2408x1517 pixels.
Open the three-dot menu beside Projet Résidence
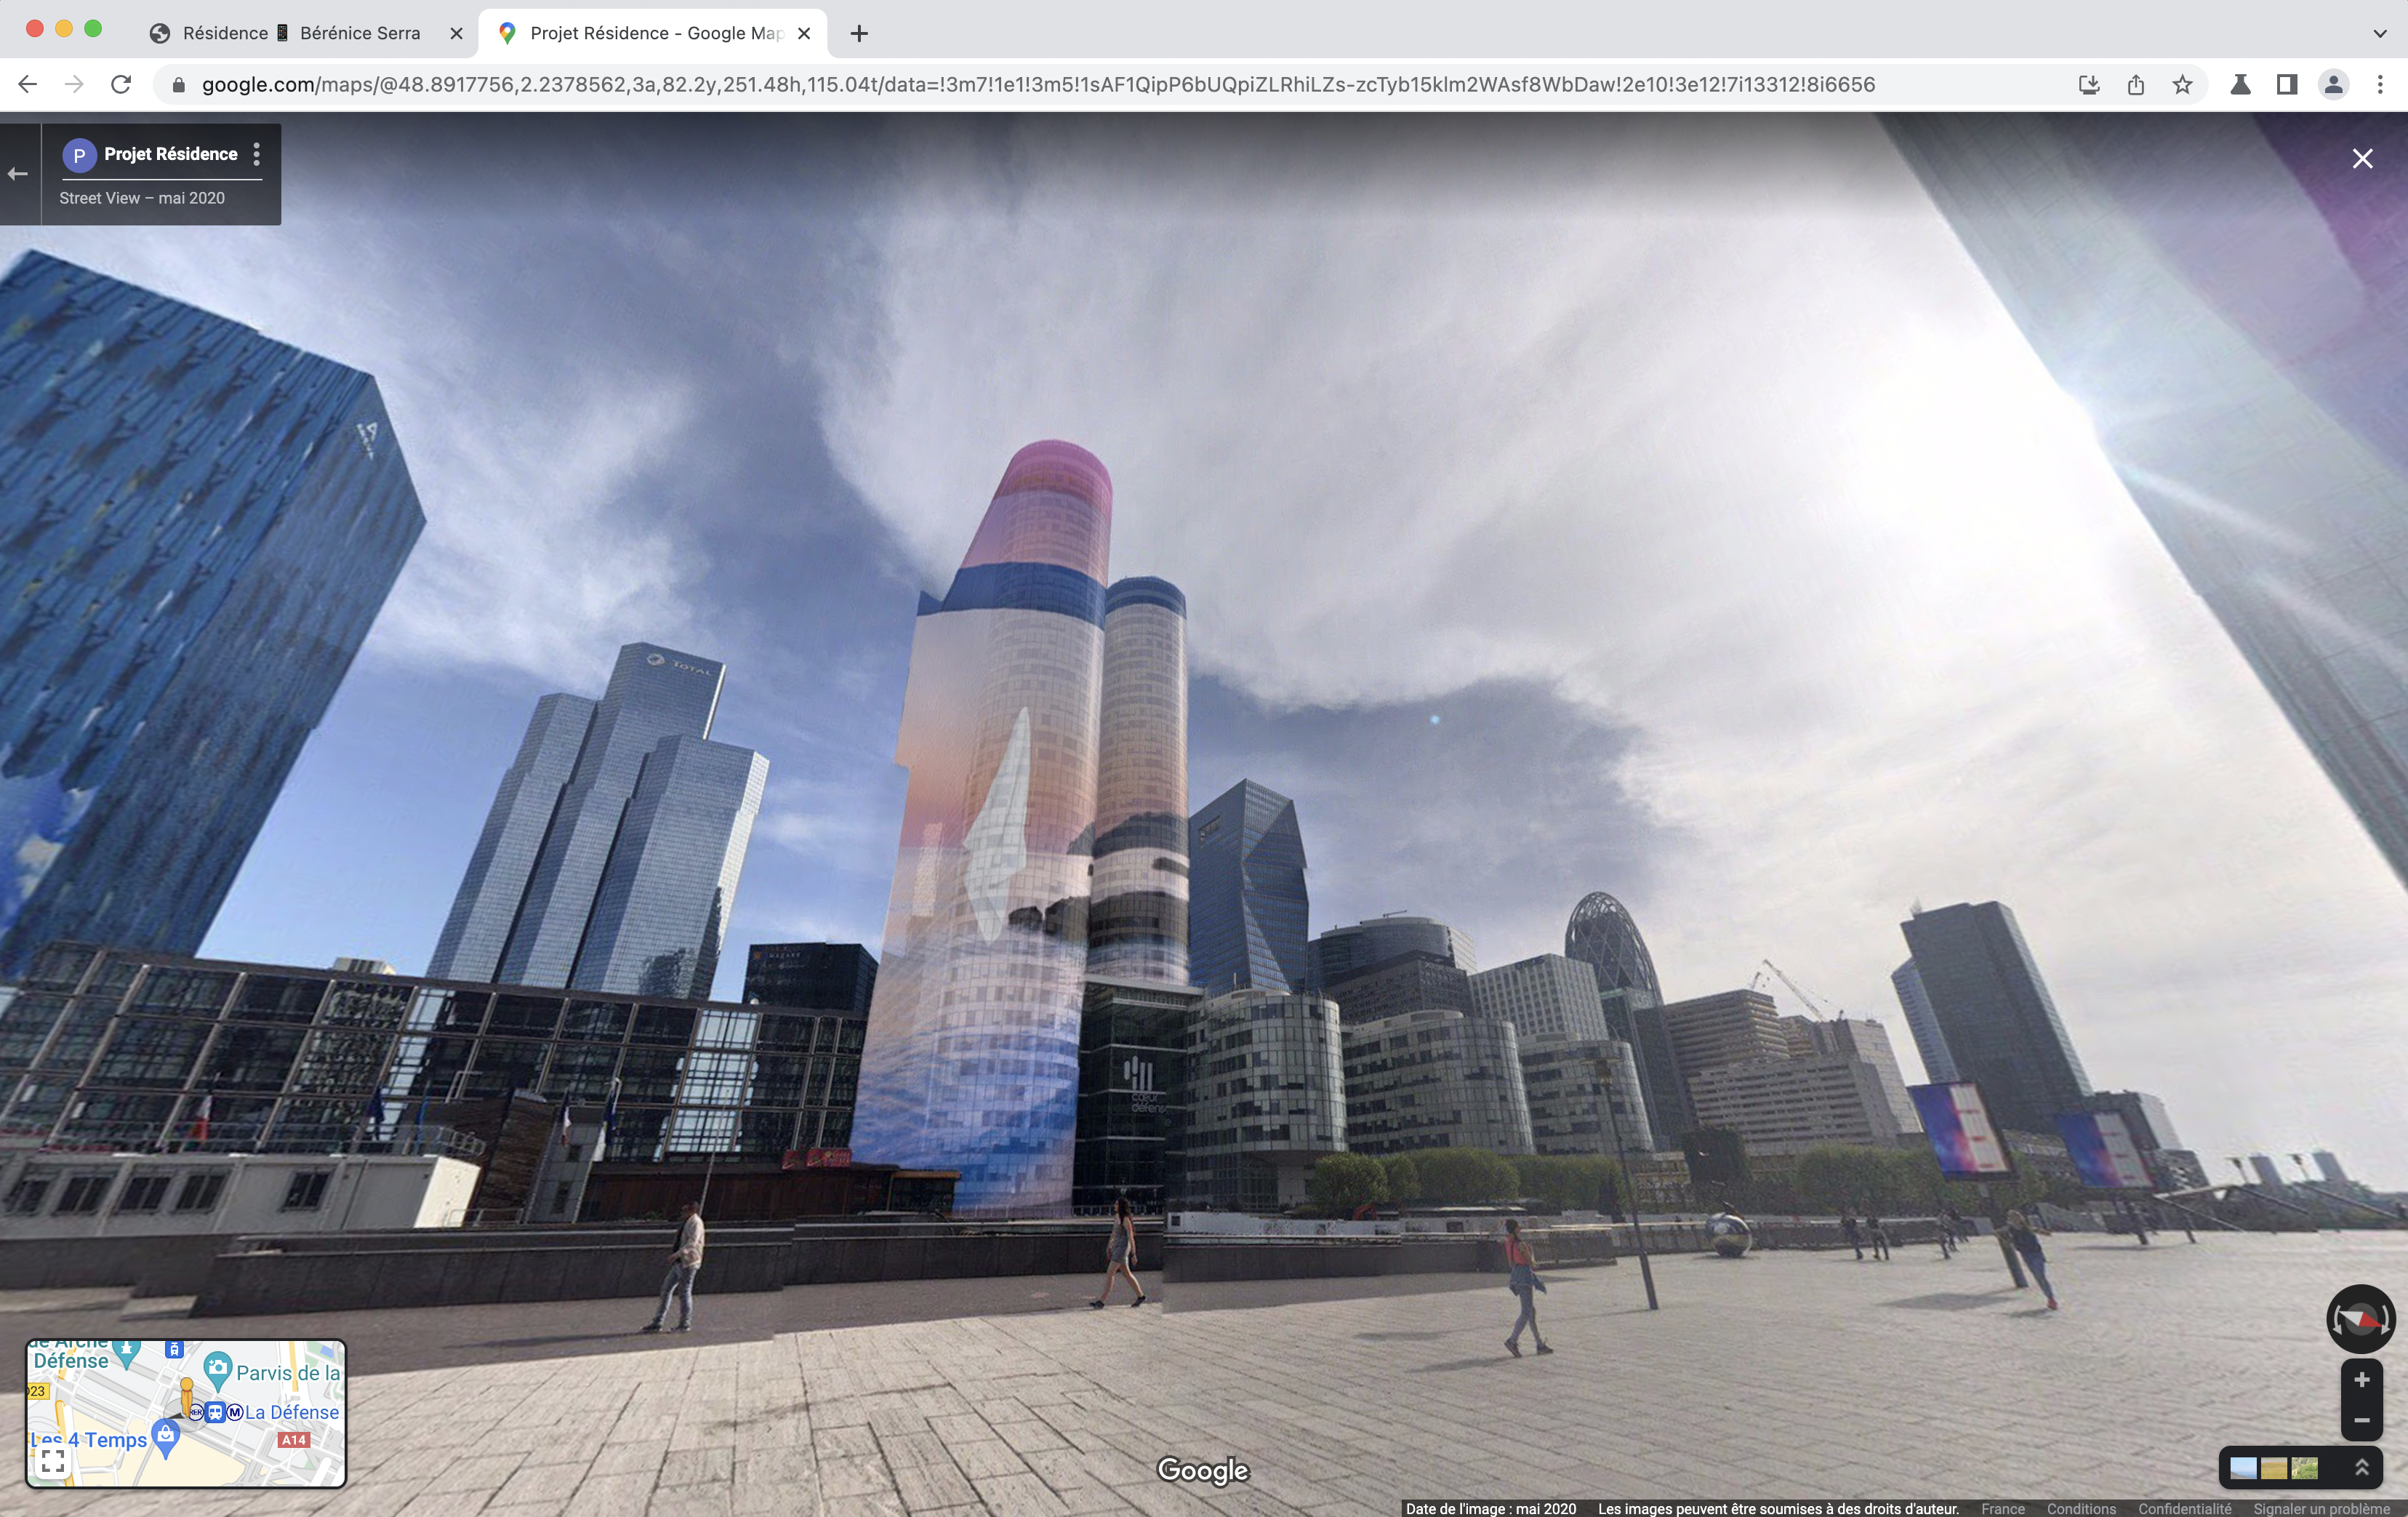pyautogui.click(x=257, y=154)
